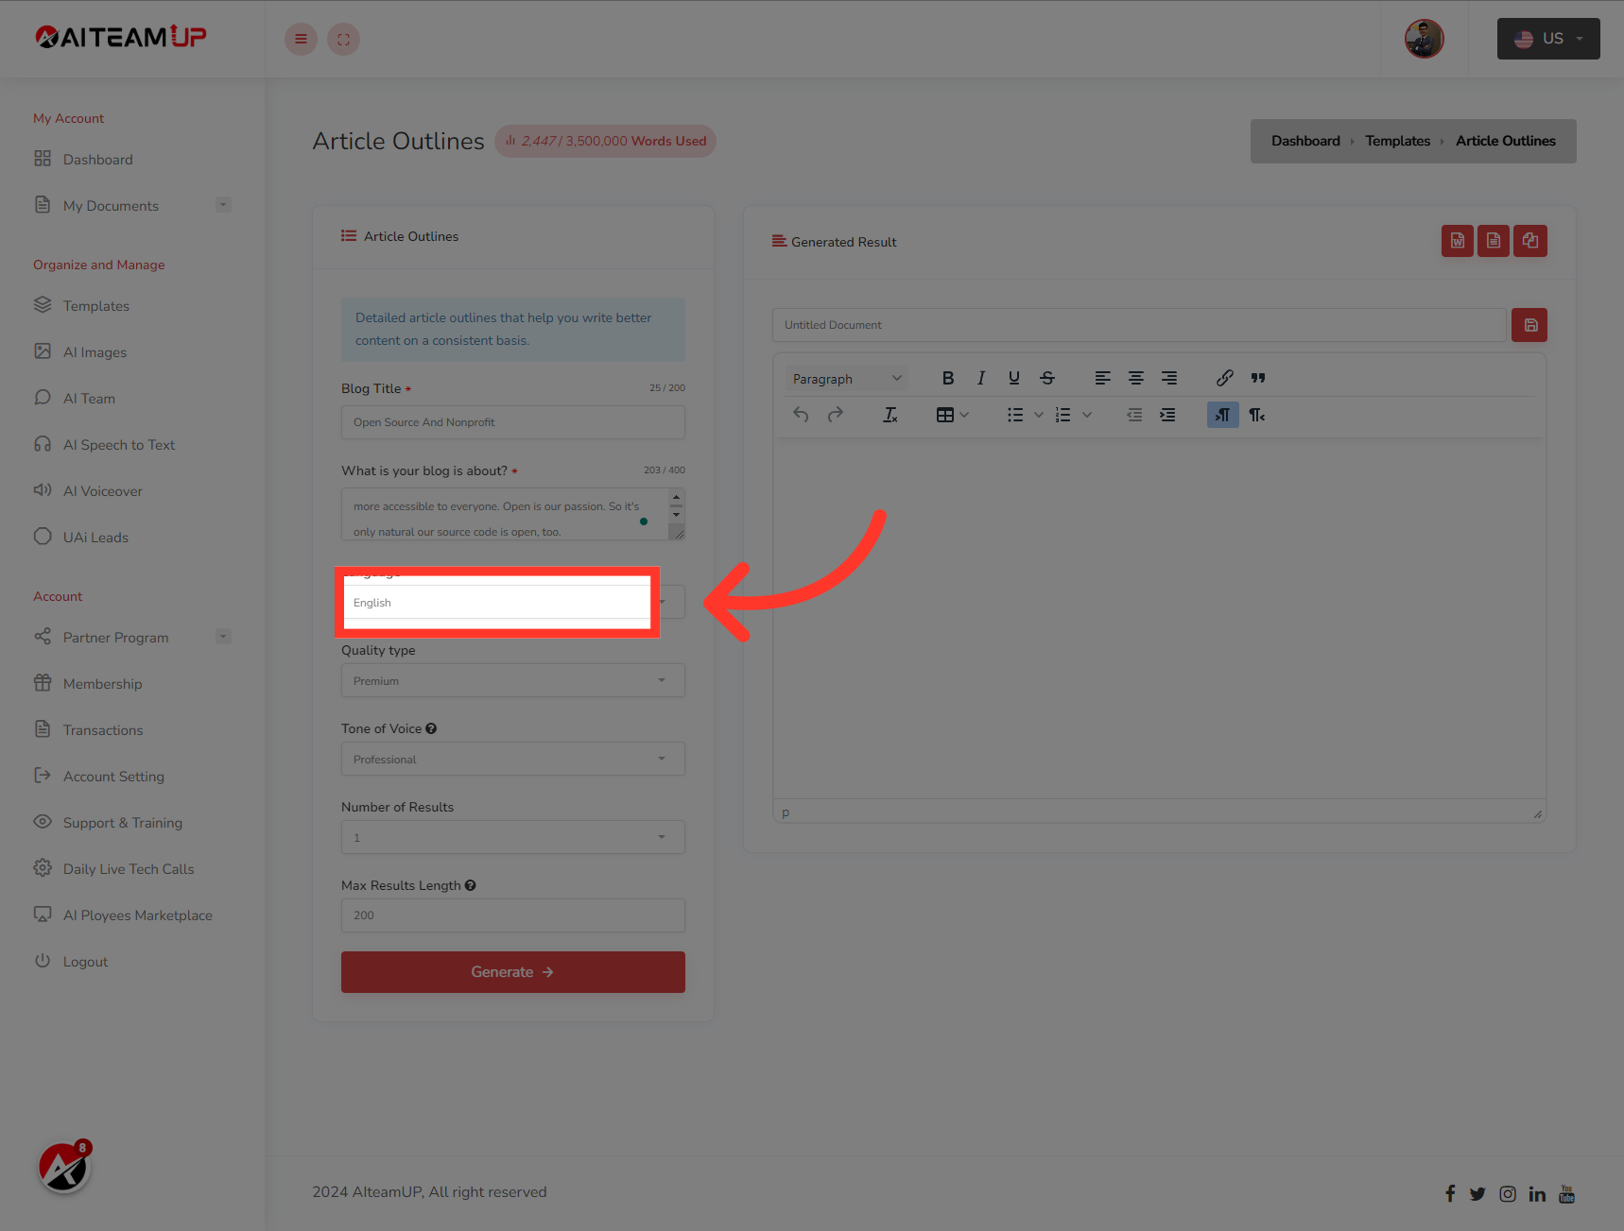Center align text in editor
The height and width of the screenshot is (1231, 1624).
(x=1136, y=378)
